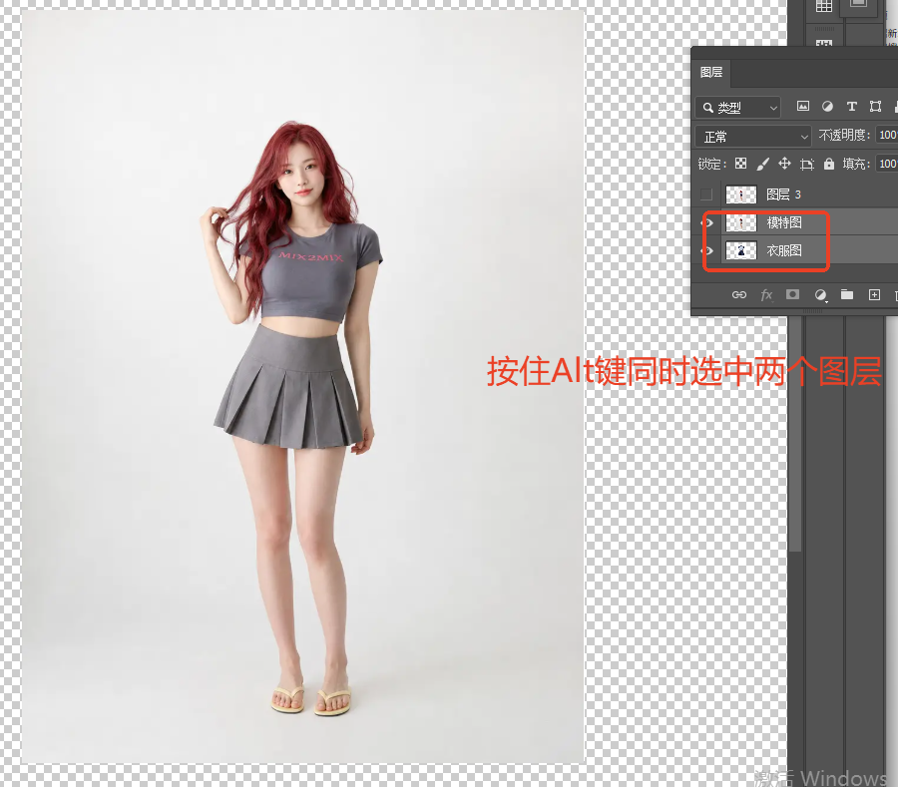Click the 不透明度 opacity value field
Viewport: 898px width, 787px height.
pos(887,135)
